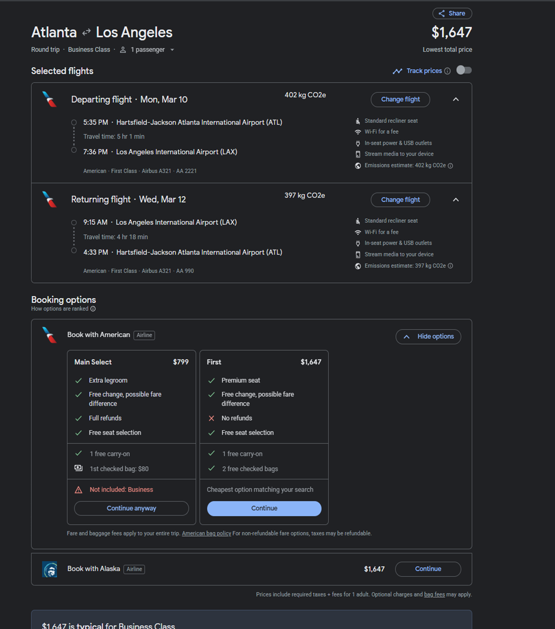Click 'Not included: Business' warning text
This screenshot has height=629, width=555.
click(x=121, y=490)
